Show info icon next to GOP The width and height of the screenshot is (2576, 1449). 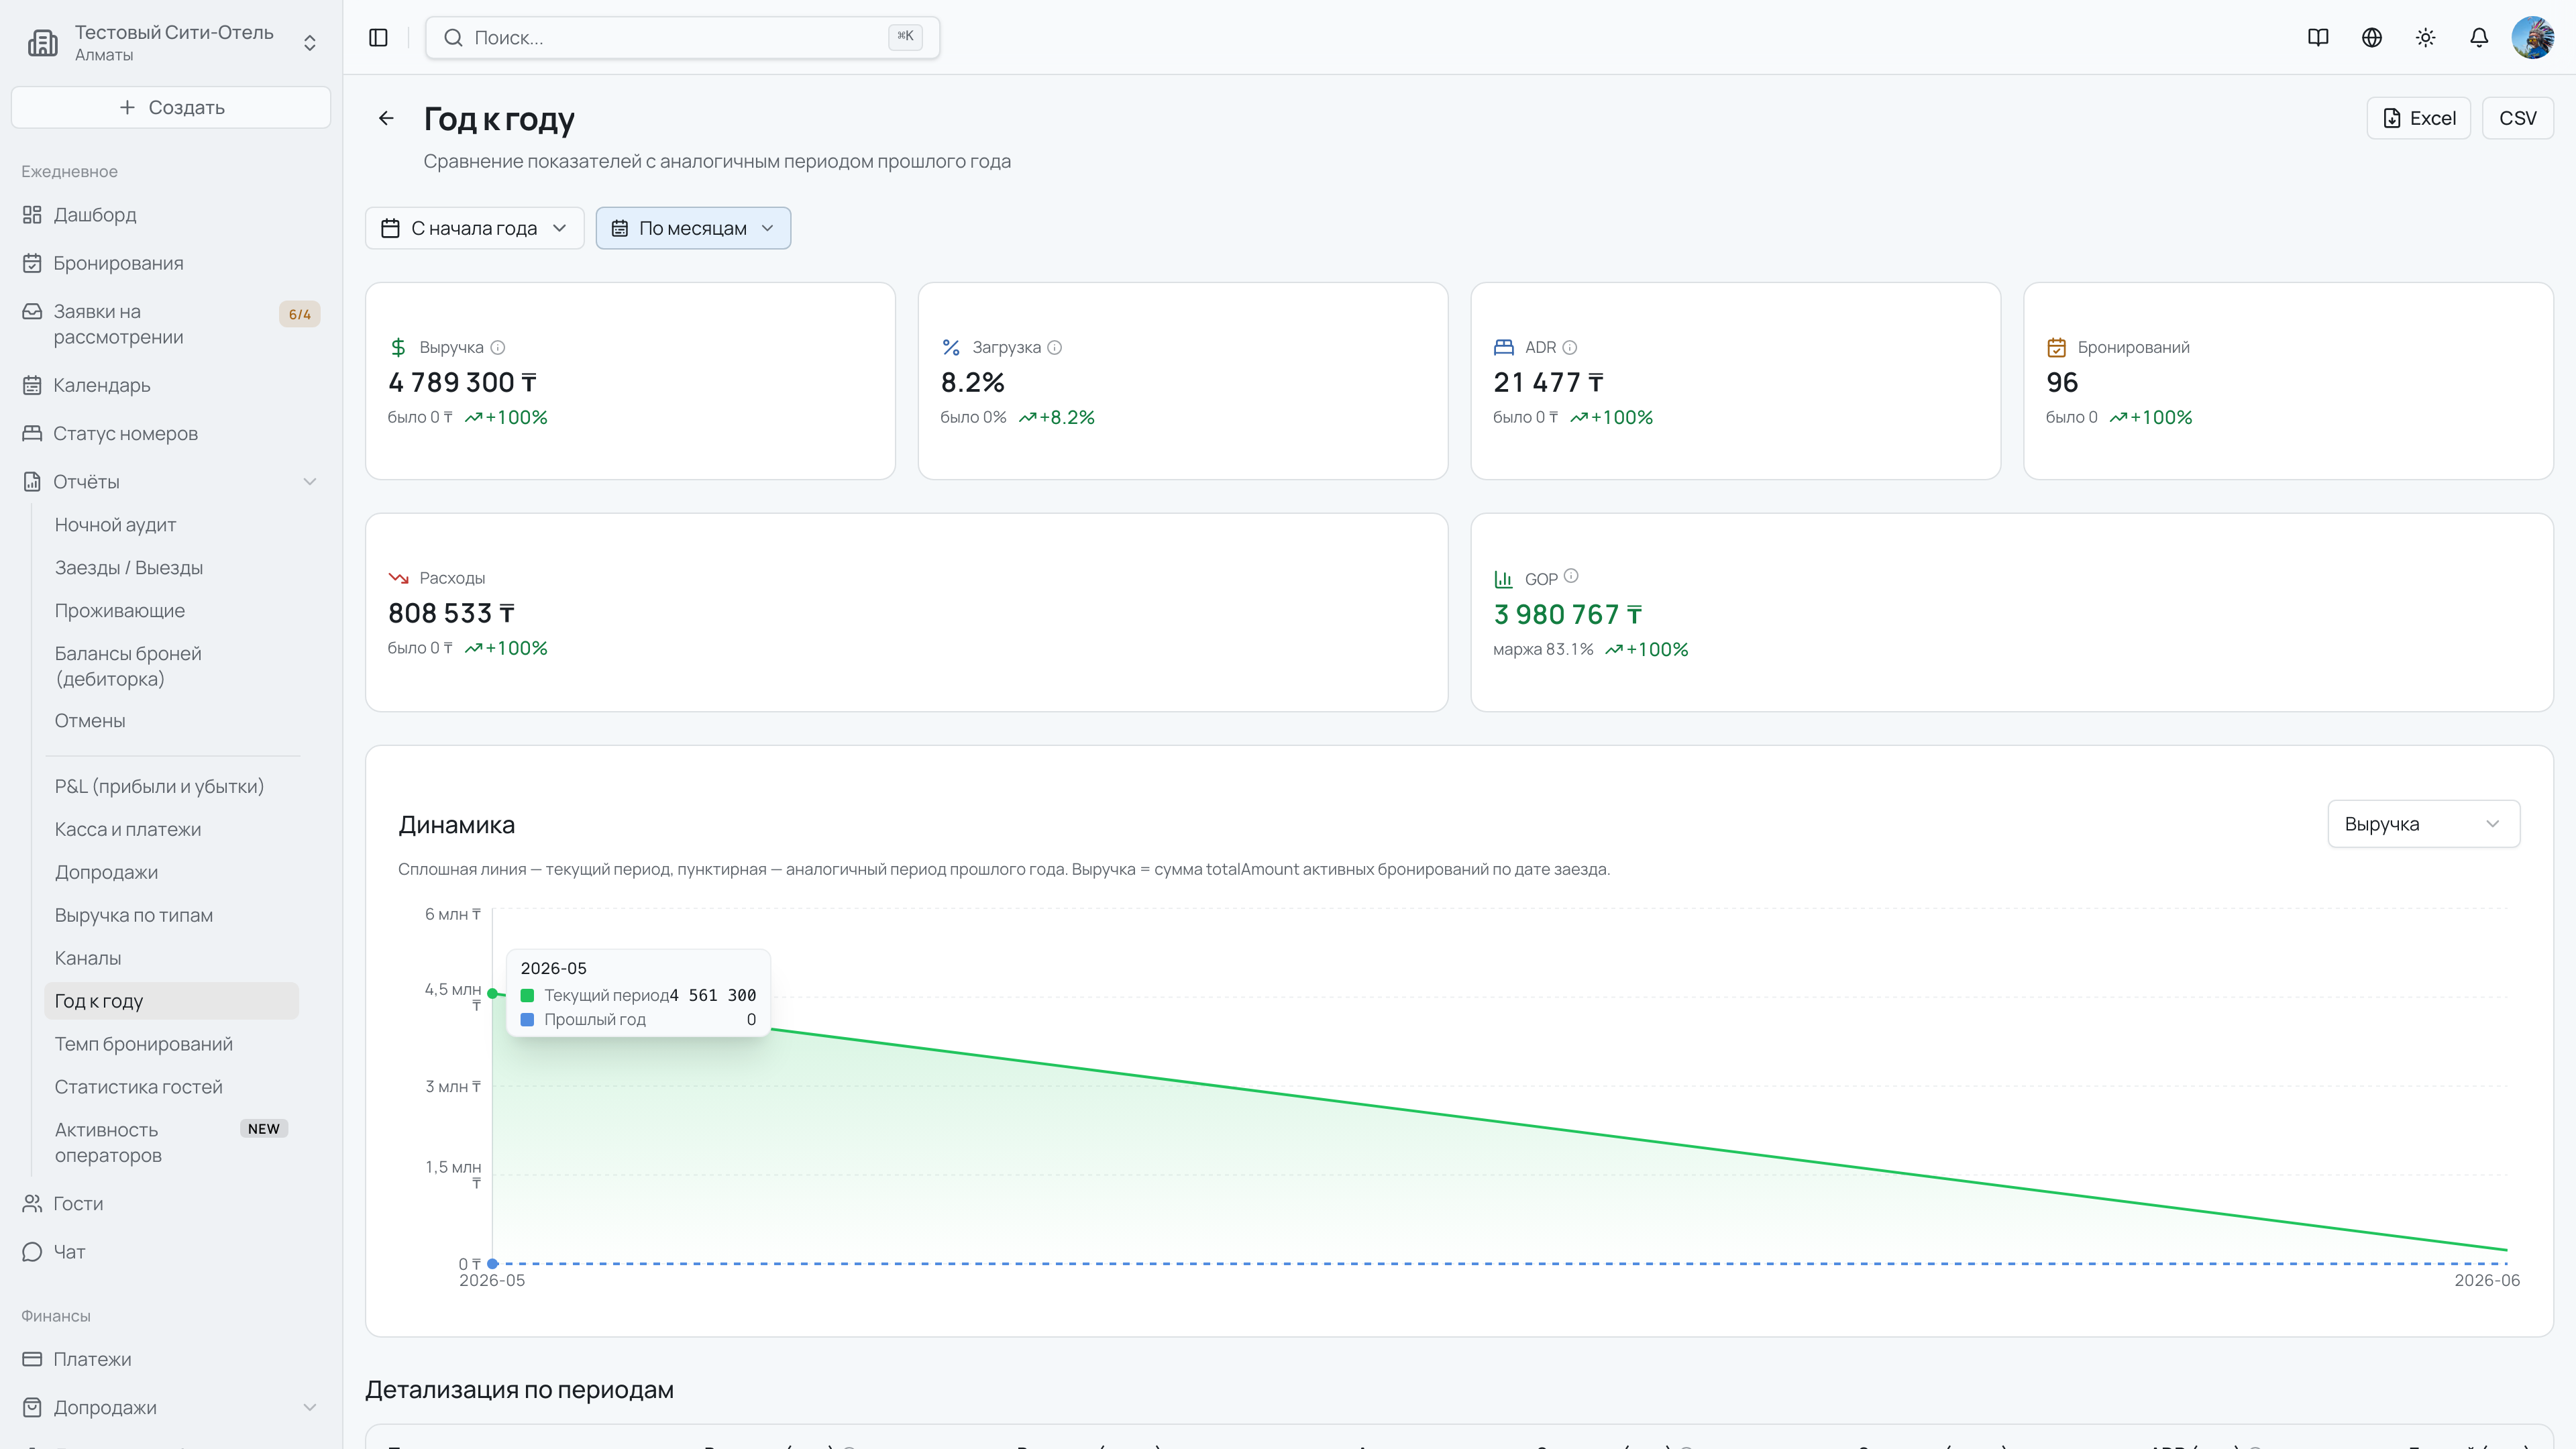point(1571,576)
